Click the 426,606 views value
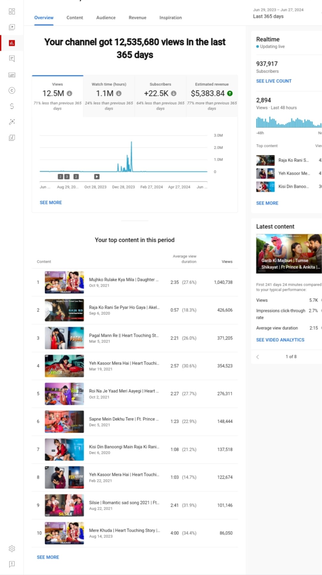Screen dimensions: 322x575 225,310
